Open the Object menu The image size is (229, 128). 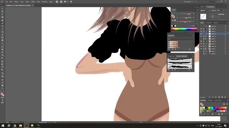[16, 2]
